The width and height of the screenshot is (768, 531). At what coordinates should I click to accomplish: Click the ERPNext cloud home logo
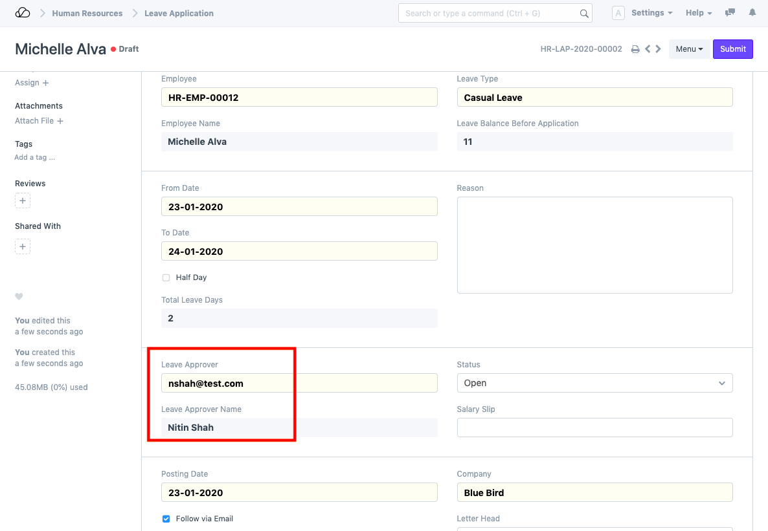coord(23,13)
